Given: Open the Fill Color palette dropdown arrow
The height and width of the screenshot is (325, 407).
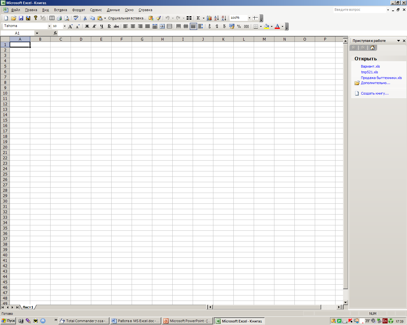Looking at the screenshot, I should pyautogui.click(x=272, y=26).
